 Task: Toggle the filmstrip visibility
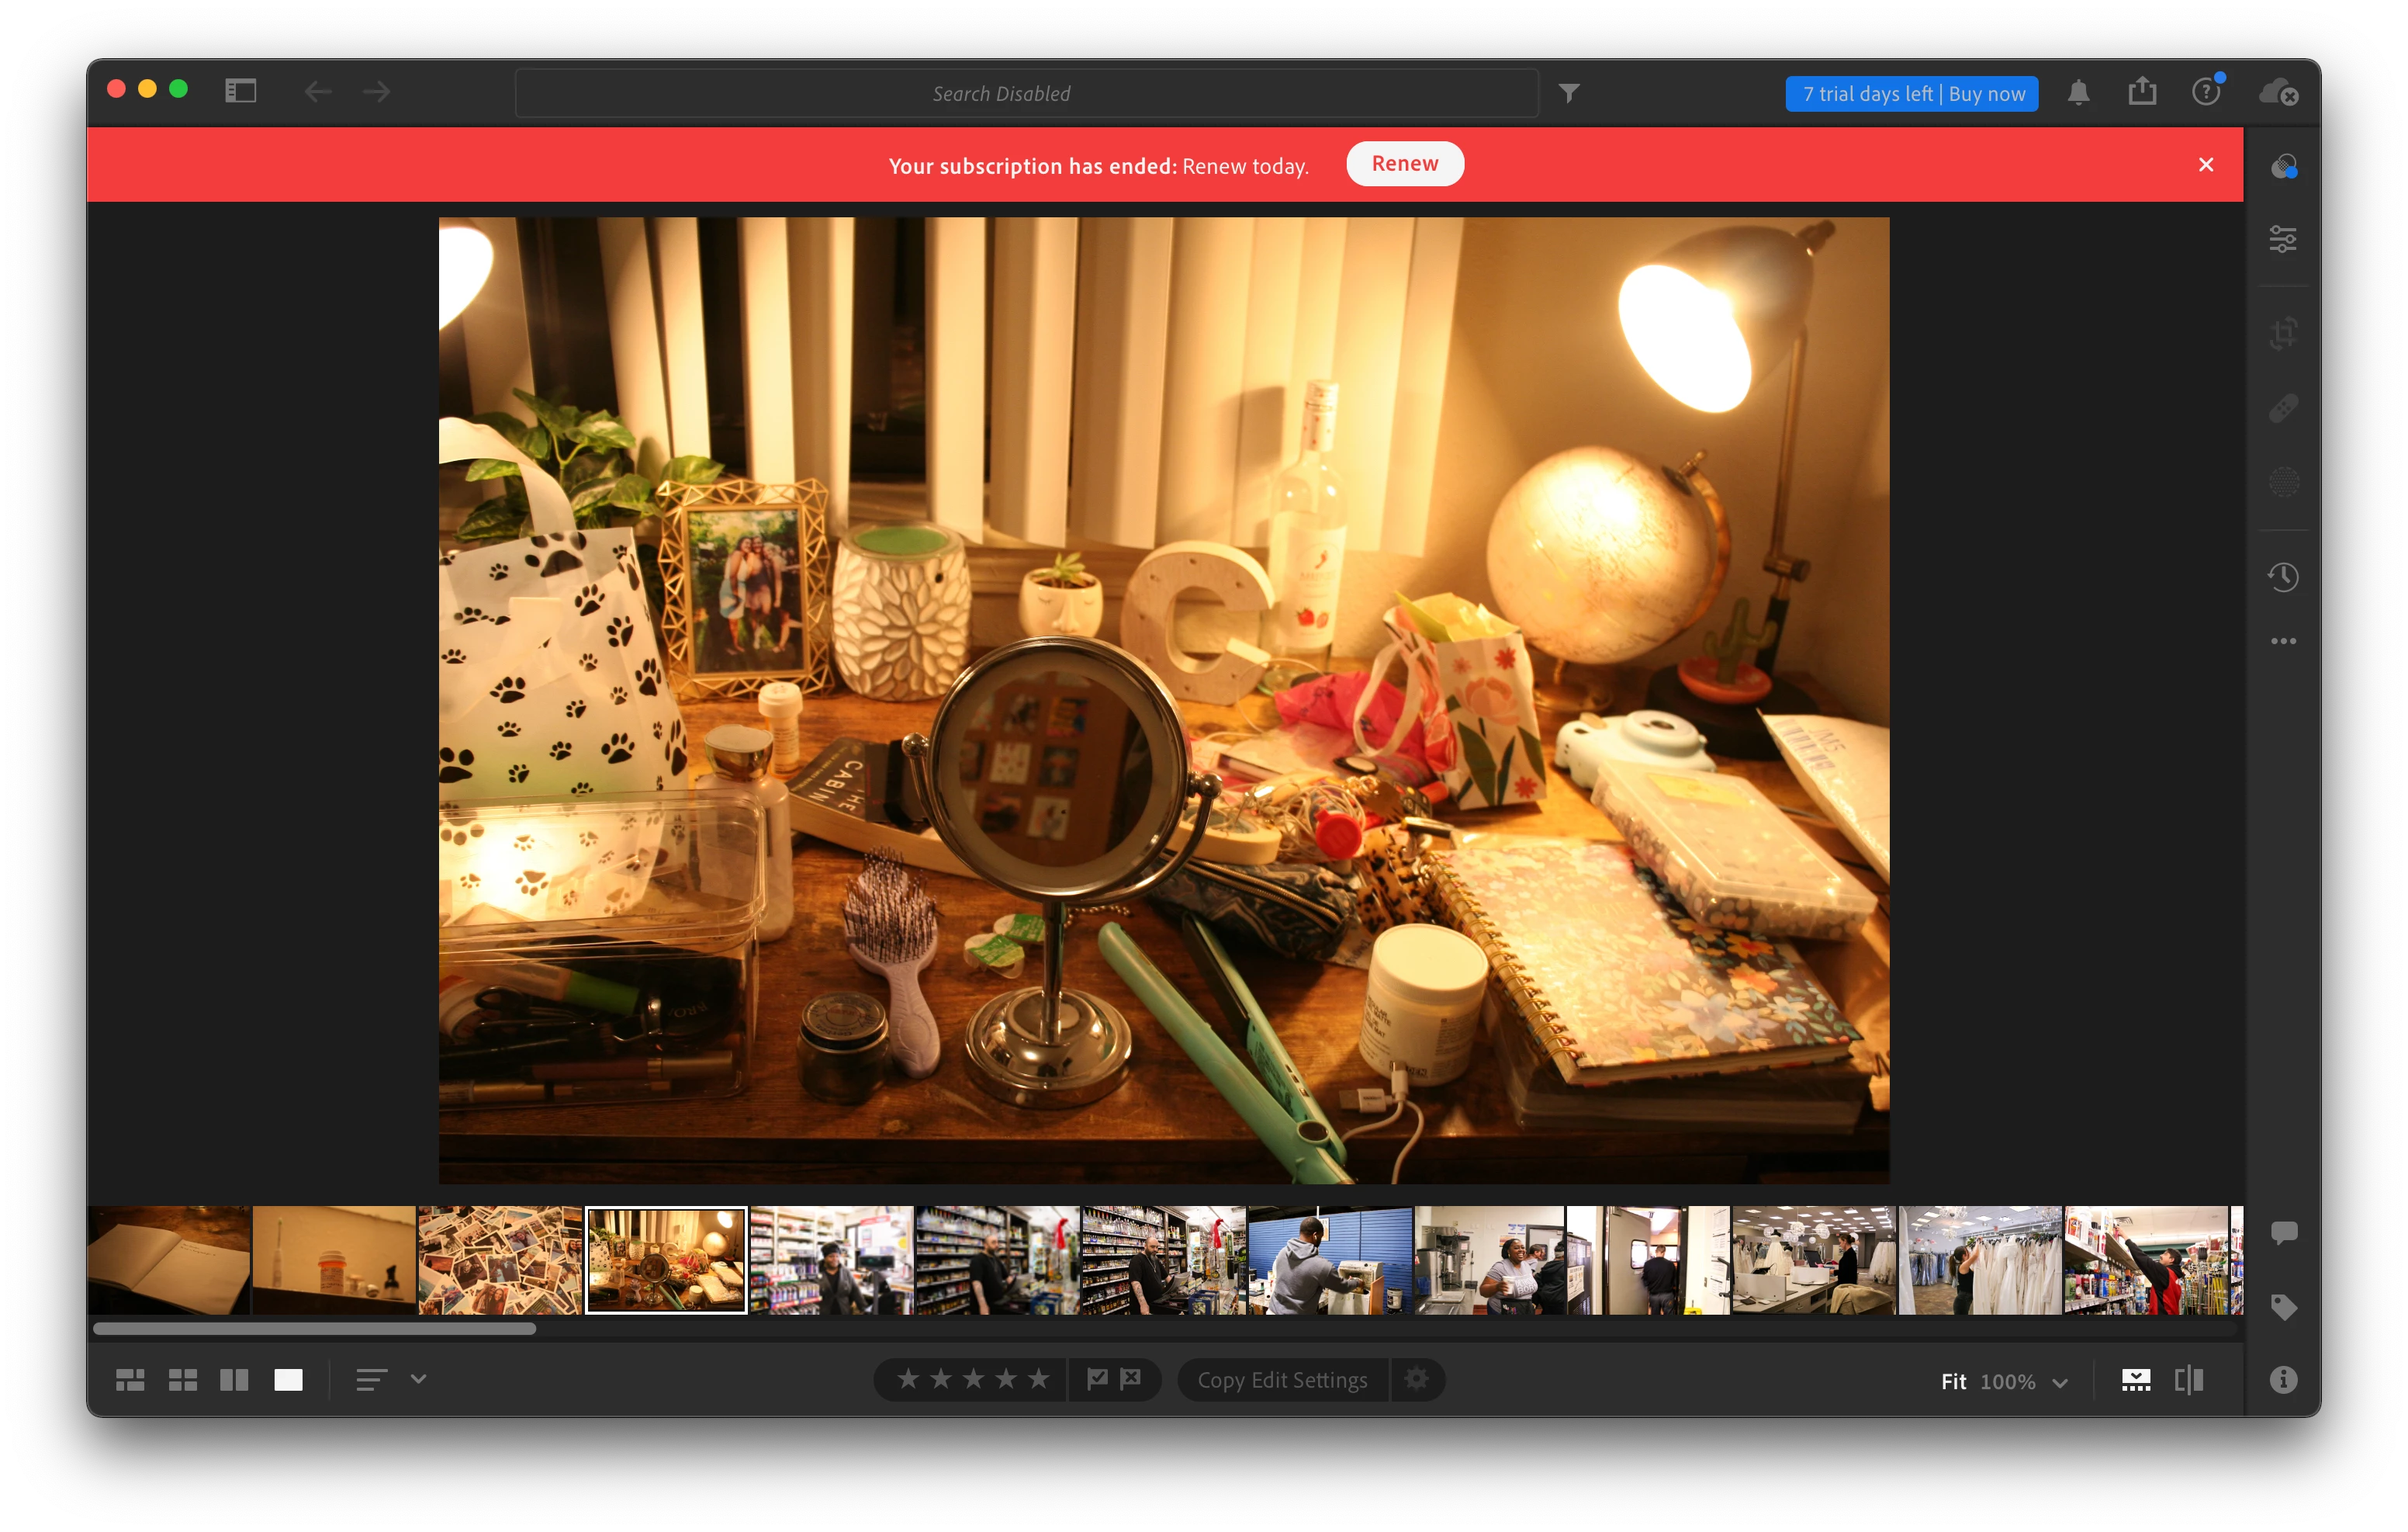pos(2135,1380)
